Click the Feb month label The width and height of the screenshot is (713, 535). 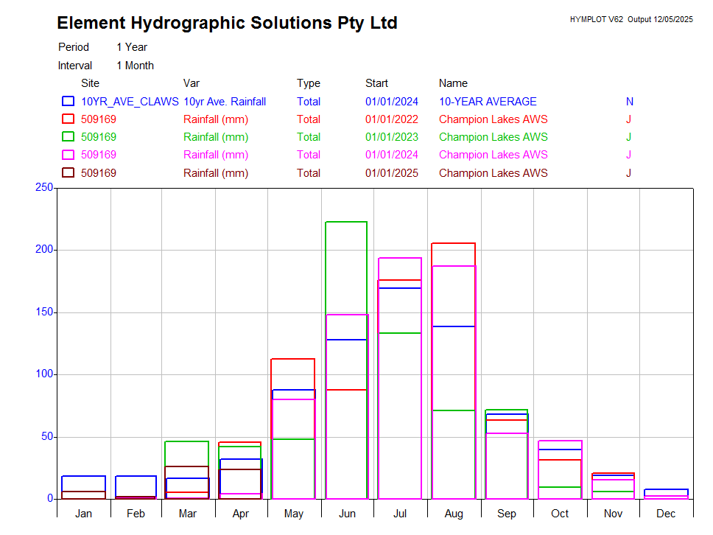click(136, 514)
